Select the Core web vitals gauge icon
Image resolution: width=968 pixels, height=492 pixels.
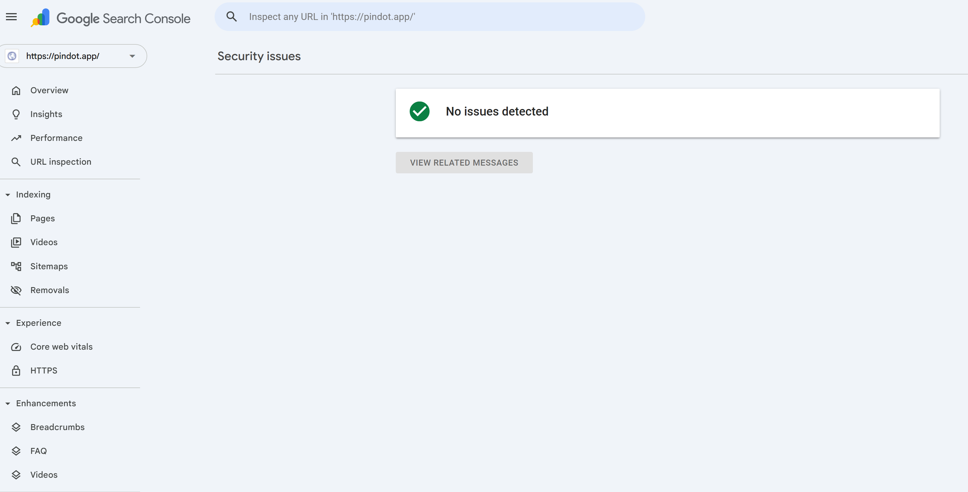tap(16, 347)
